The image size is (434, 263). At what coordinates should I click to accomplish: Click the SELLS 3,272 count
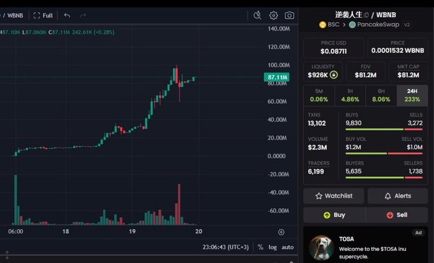click(x=415, y=123)
